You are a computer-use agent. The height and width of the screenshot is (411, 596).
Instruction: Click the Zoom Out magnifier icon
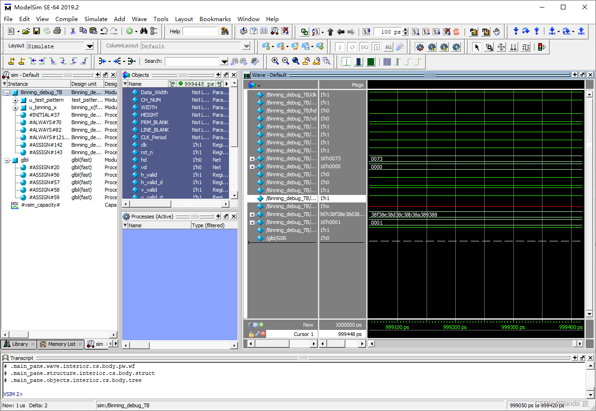click(x=285, y=61)
